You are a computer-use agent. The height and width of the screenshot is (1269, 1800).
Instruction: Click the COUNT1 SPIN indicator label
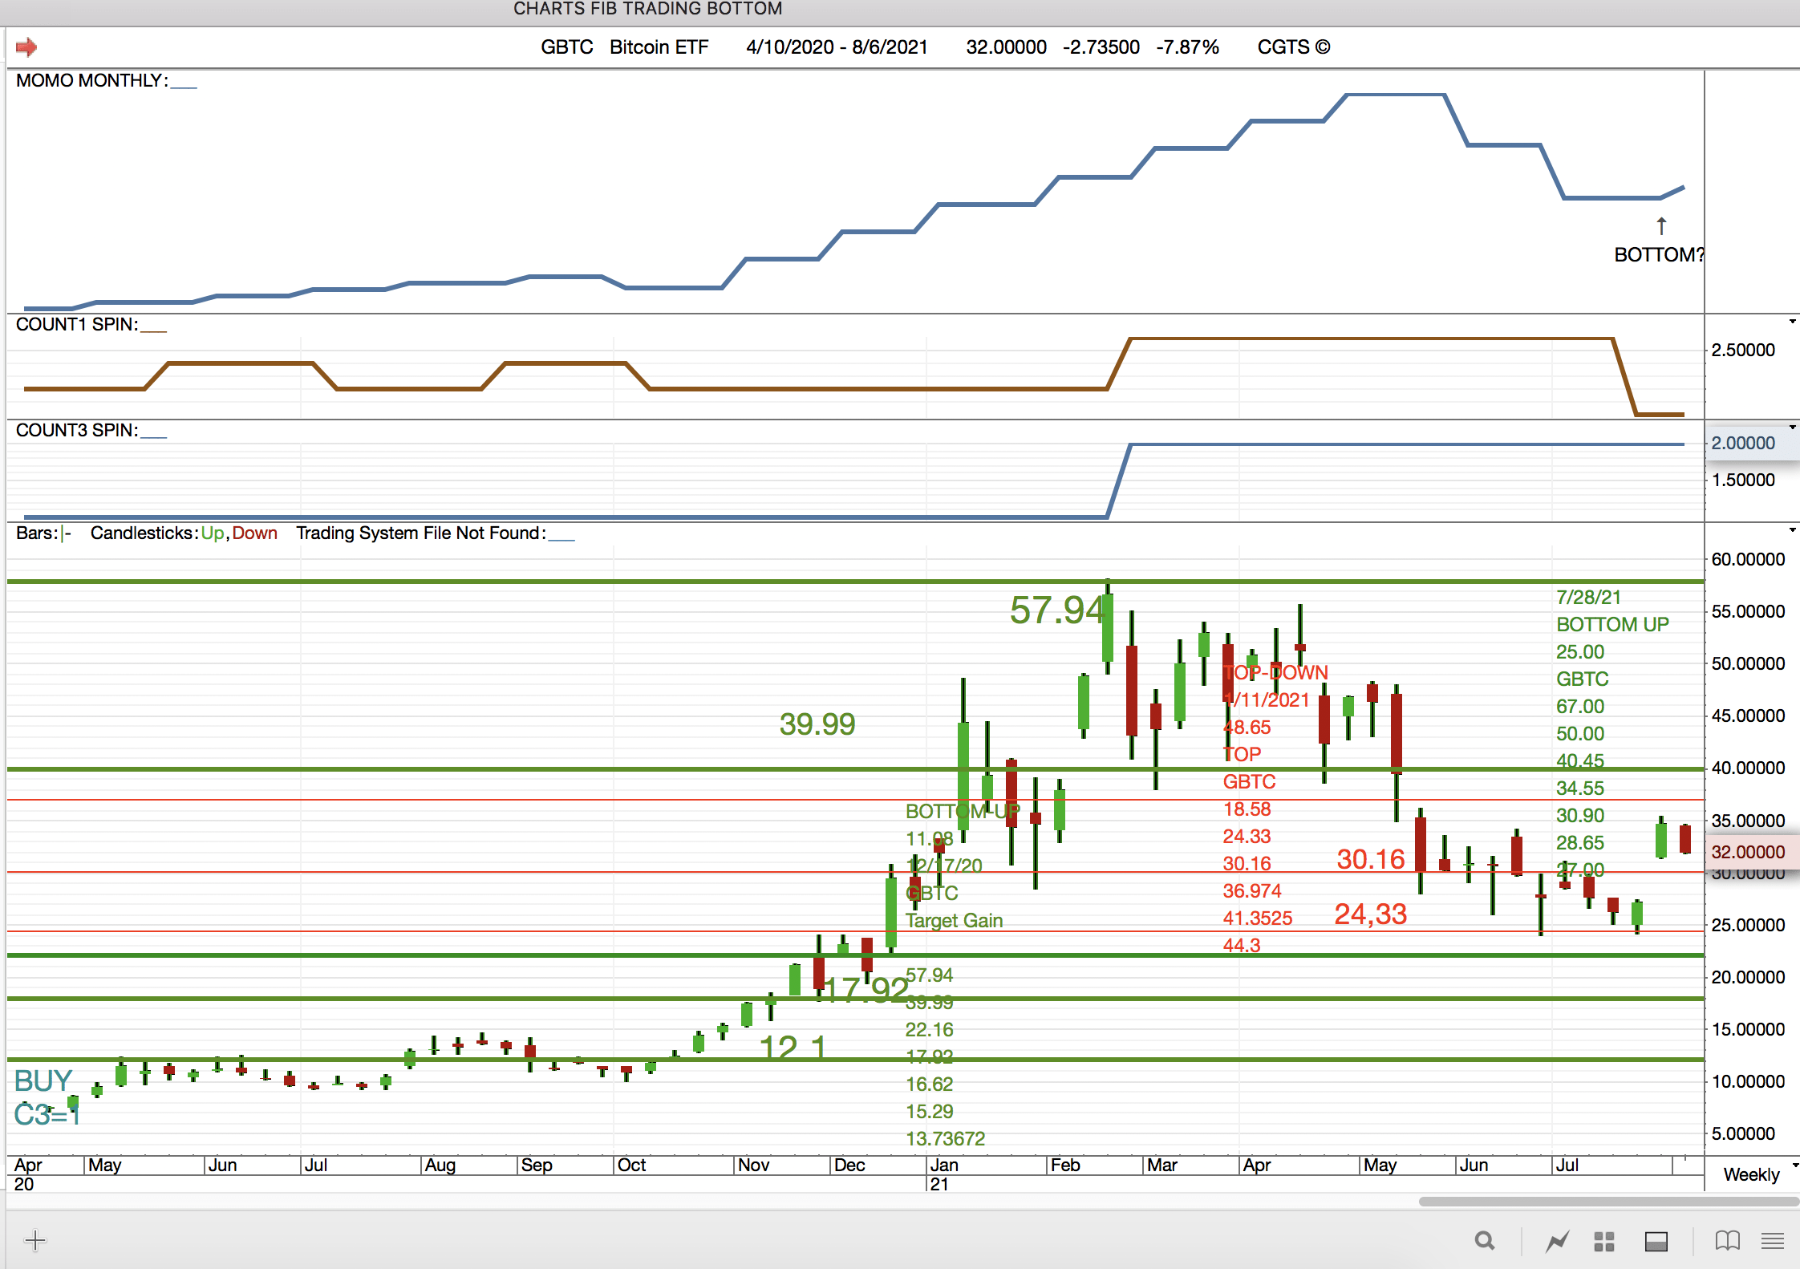(x=77, y=325)
